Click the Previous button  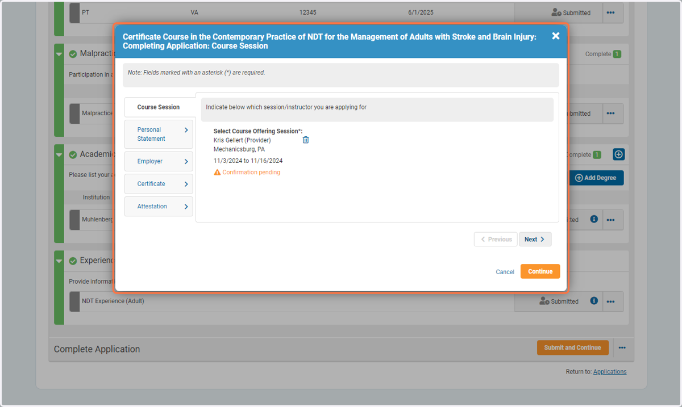496,240
